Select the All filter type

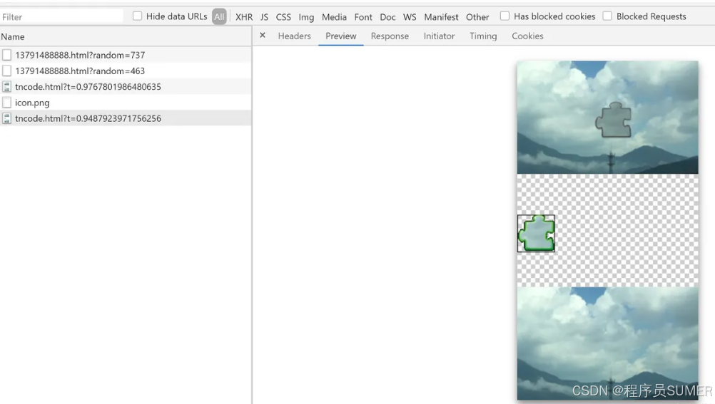pyautogui.click(x=219, y=17)
